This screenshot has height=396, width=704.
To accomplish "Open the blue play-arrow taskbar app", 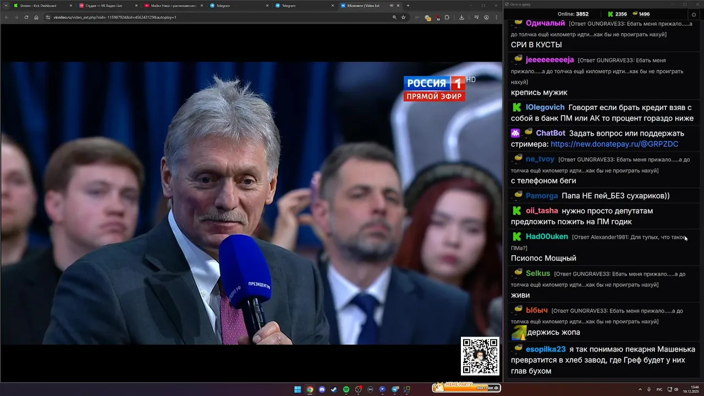I will 382,389.
